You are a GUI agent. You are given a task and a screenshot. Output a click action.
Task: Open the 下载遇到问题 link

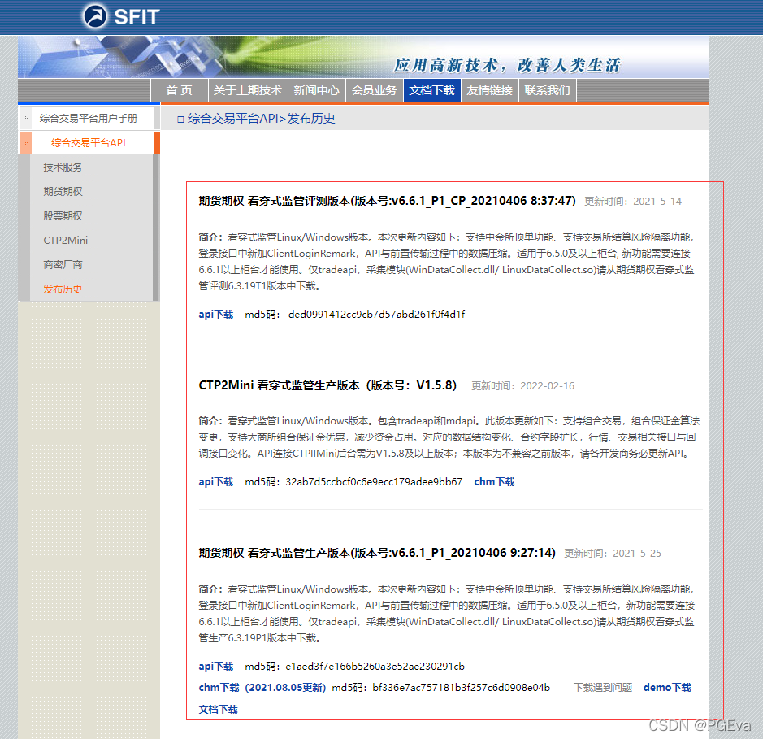click(x=603, y=688)
